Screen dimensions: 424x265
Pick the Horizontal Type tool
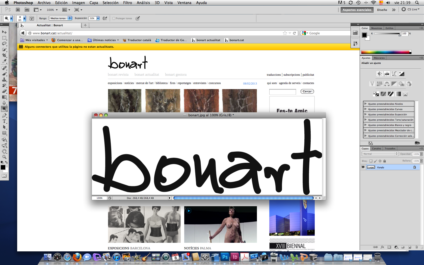click(4, 121)
